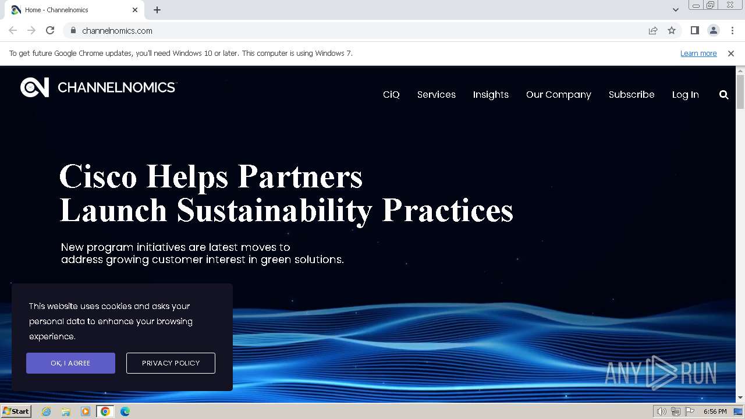Screen dimensions: 745x419
Task: Open File Explorer folder in taskbar
Action: pos(66,411)
